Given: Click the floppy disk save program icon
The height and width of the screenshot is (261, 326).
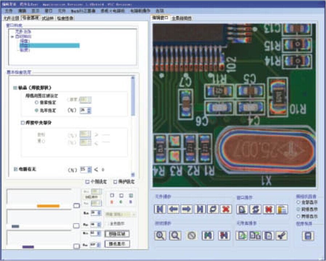Looking at the screenshot, I should coord(308,236).
